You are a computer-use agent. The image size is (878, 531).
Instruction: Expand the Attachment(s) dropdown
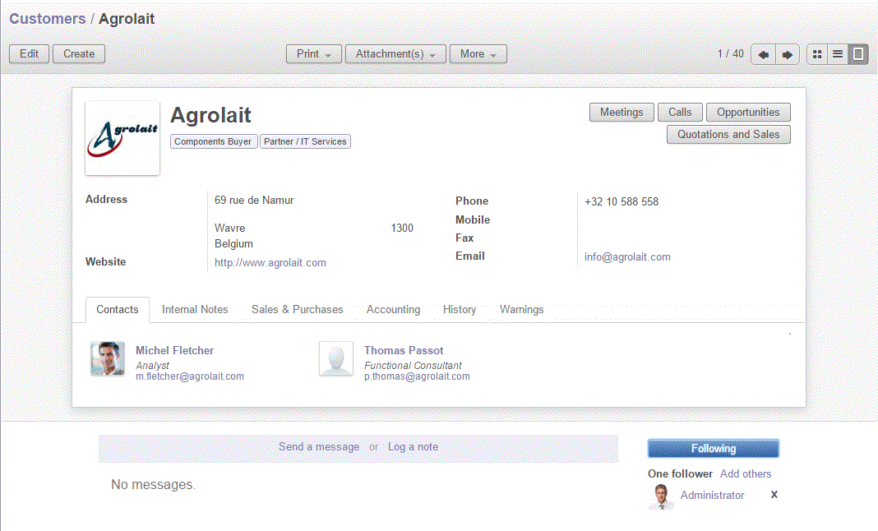click(395, 53)
